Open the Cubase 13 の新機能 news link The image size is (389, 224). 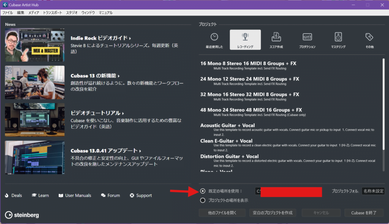(95, 76)
